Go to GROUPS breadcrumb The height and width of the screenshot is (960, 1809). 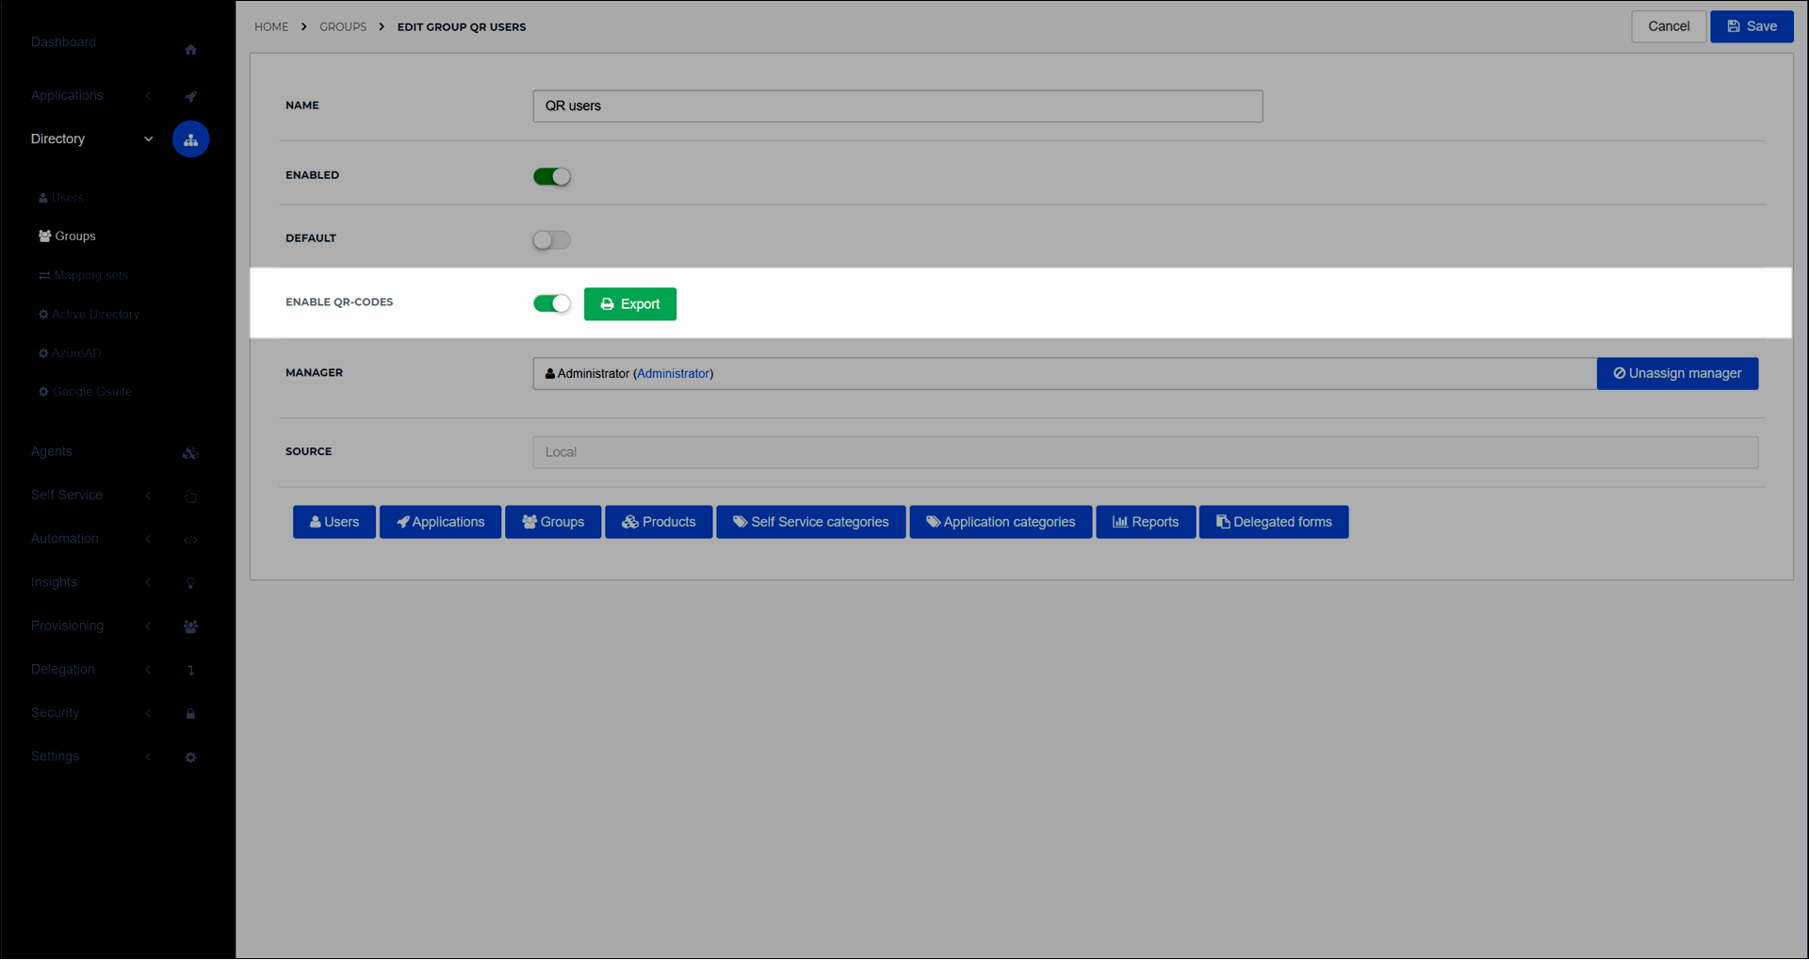(x=343, y=27)
